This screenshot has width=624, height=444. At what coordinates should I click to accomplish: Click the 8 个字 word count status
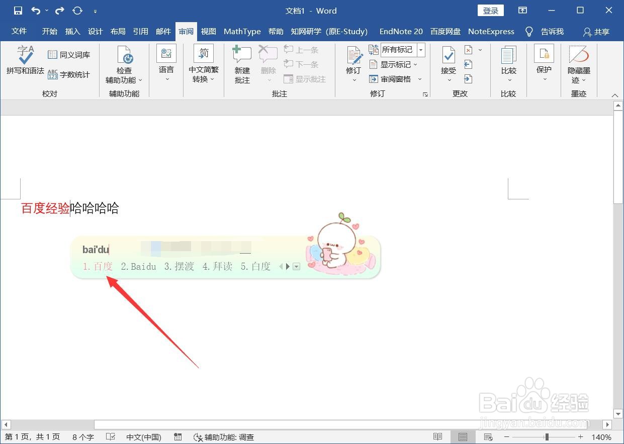83,437
